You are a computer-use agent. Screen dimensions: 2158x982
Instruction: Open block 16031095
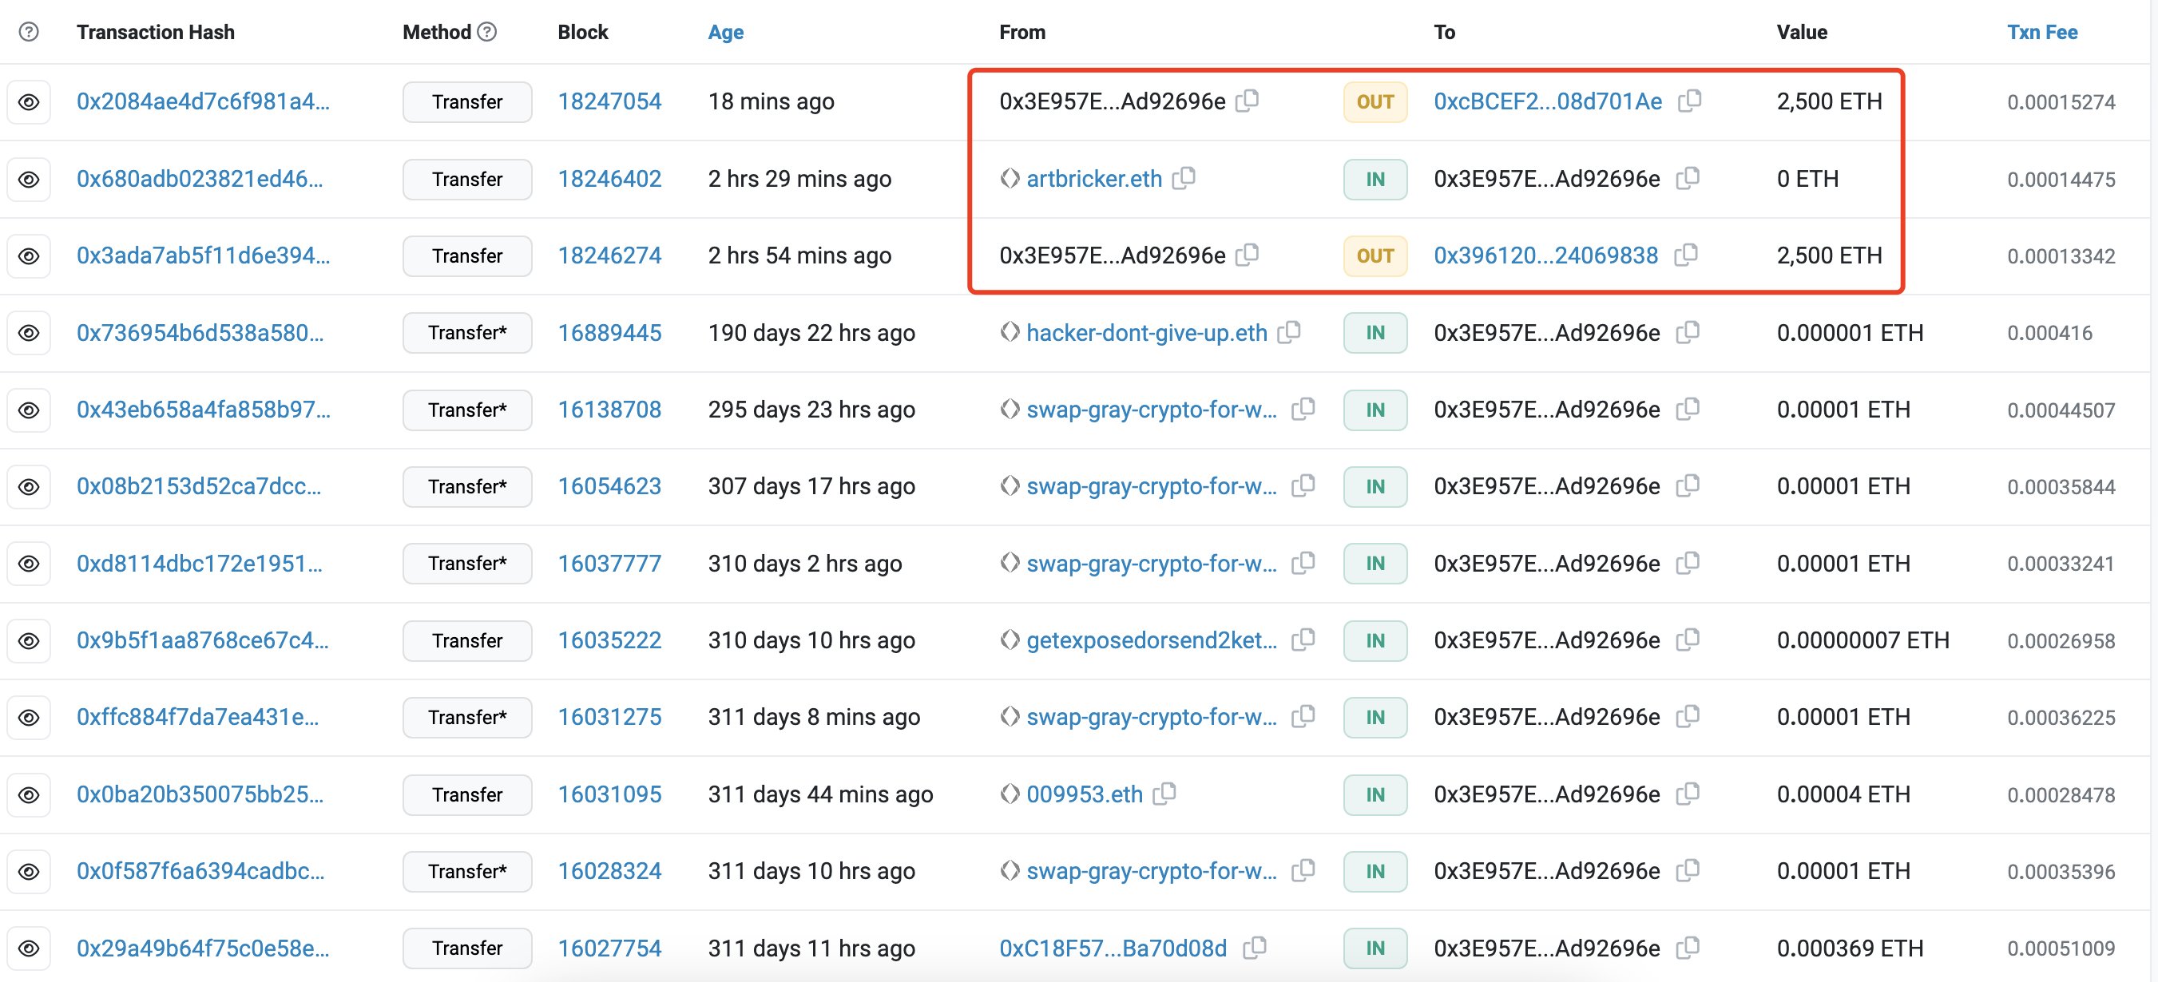[609, 794]
